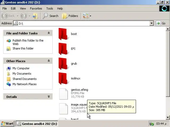The image size is (170, 127).
Task: Click the Go button arrow
Action: pos(158,23)
